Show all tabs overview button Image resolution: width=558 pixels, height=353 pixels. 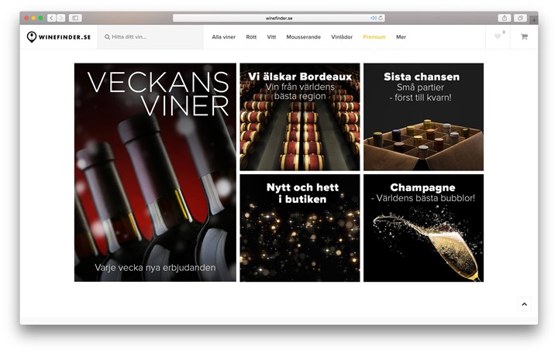[520, 18]
